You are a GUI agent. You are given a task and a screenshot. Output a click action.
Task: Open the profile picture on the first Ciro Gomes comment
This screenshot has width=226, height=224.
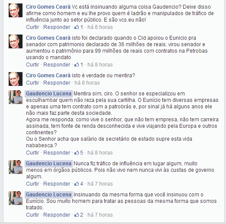coord(16,10)
